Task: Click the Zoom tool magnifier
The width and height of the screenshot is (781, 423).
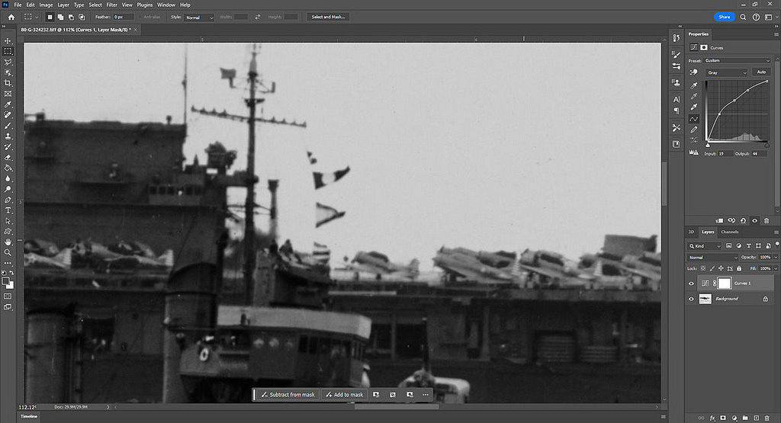Action: coord(8,252)
